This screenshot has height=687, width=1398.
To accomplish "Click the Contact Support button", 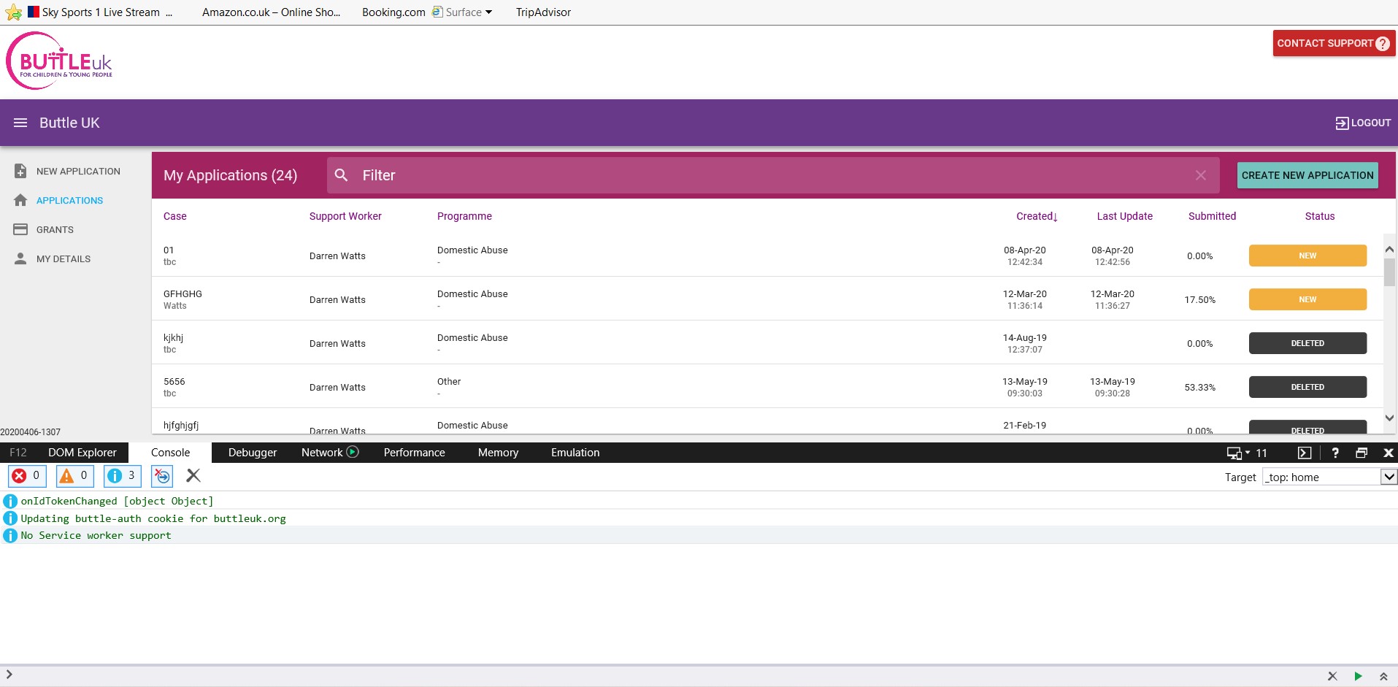I will click(1334, 43).
